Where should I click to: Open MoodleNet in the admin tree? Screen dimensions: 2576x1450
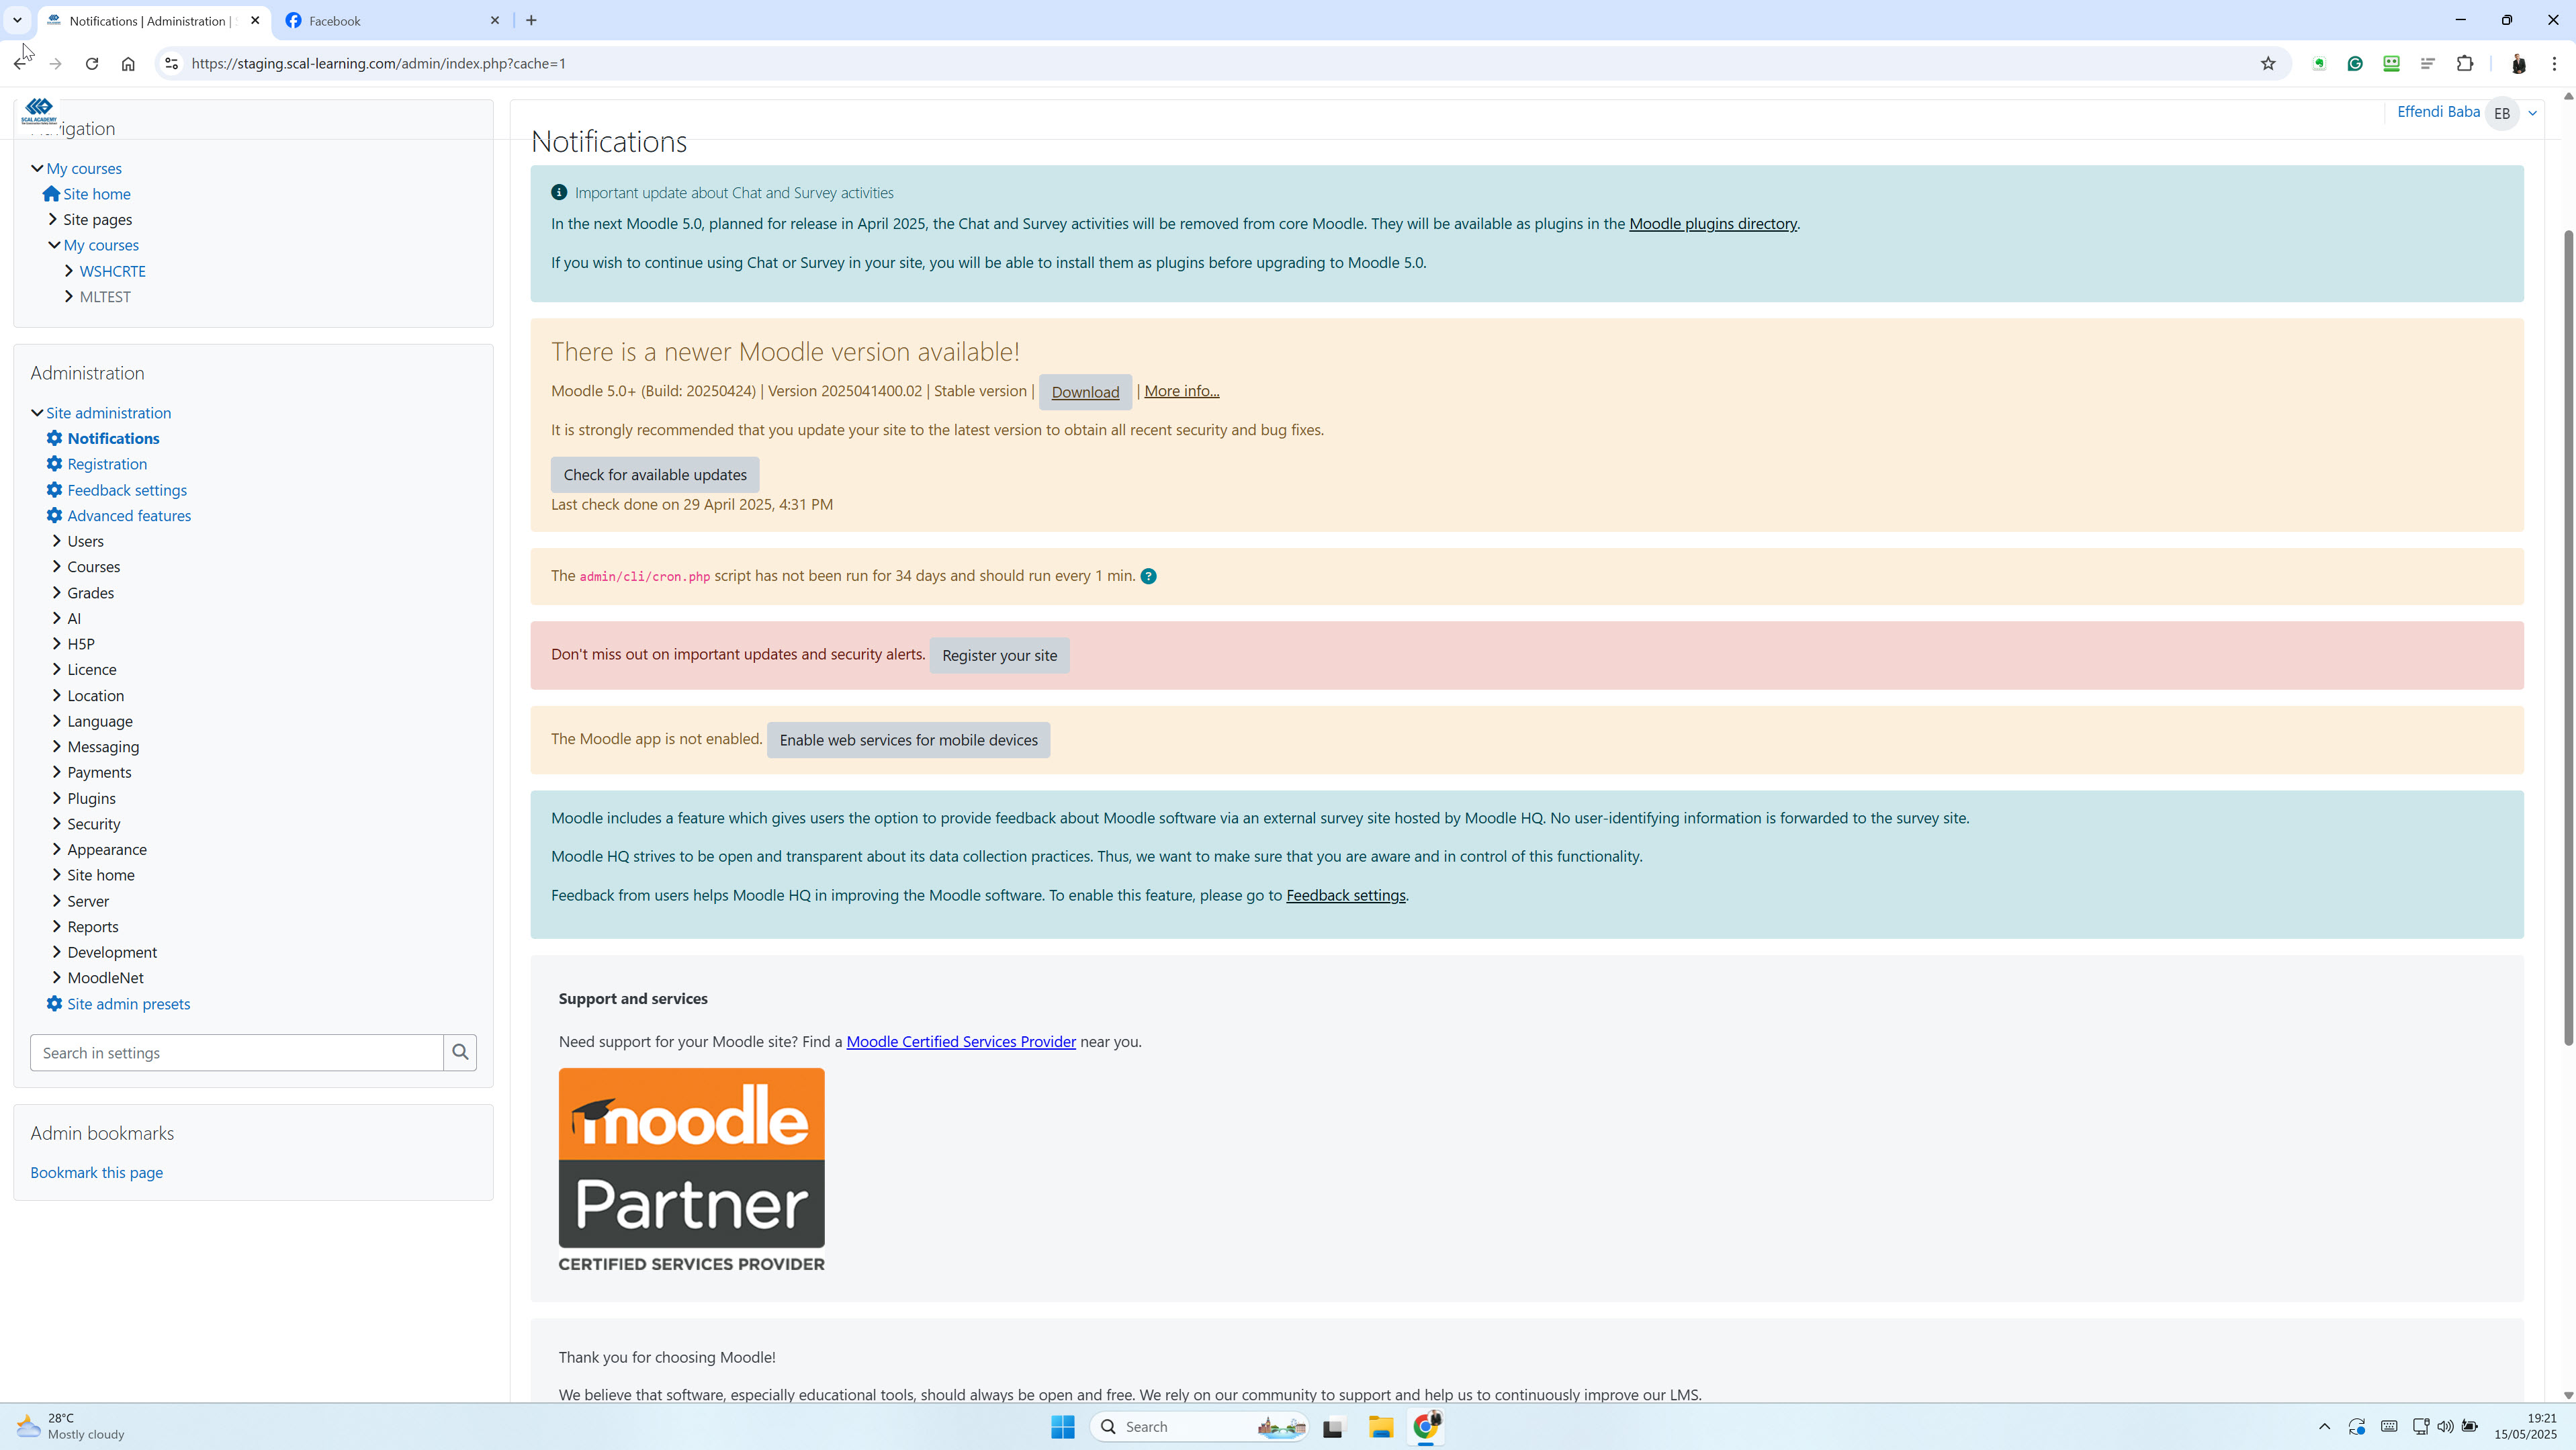105,978
